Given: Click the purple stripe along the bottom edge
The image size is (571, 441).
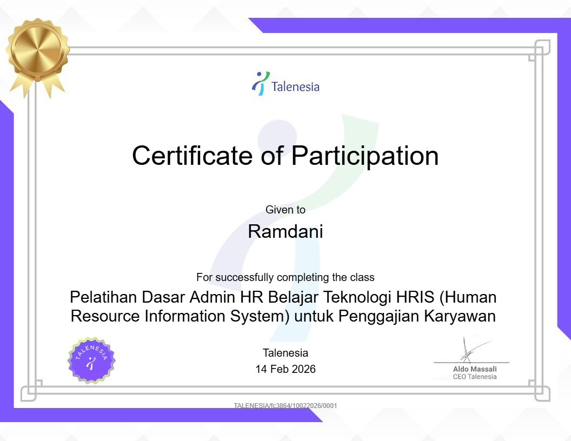Looking at the screenshot, I should (x=162, y=415).
